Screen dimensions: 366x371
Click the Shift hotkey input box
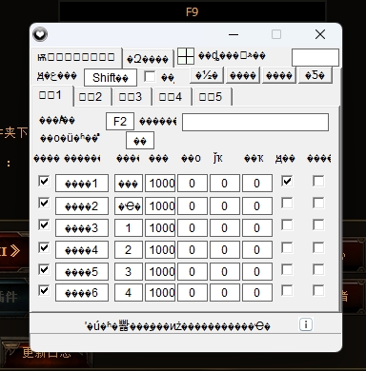click(x=111, y=77)
